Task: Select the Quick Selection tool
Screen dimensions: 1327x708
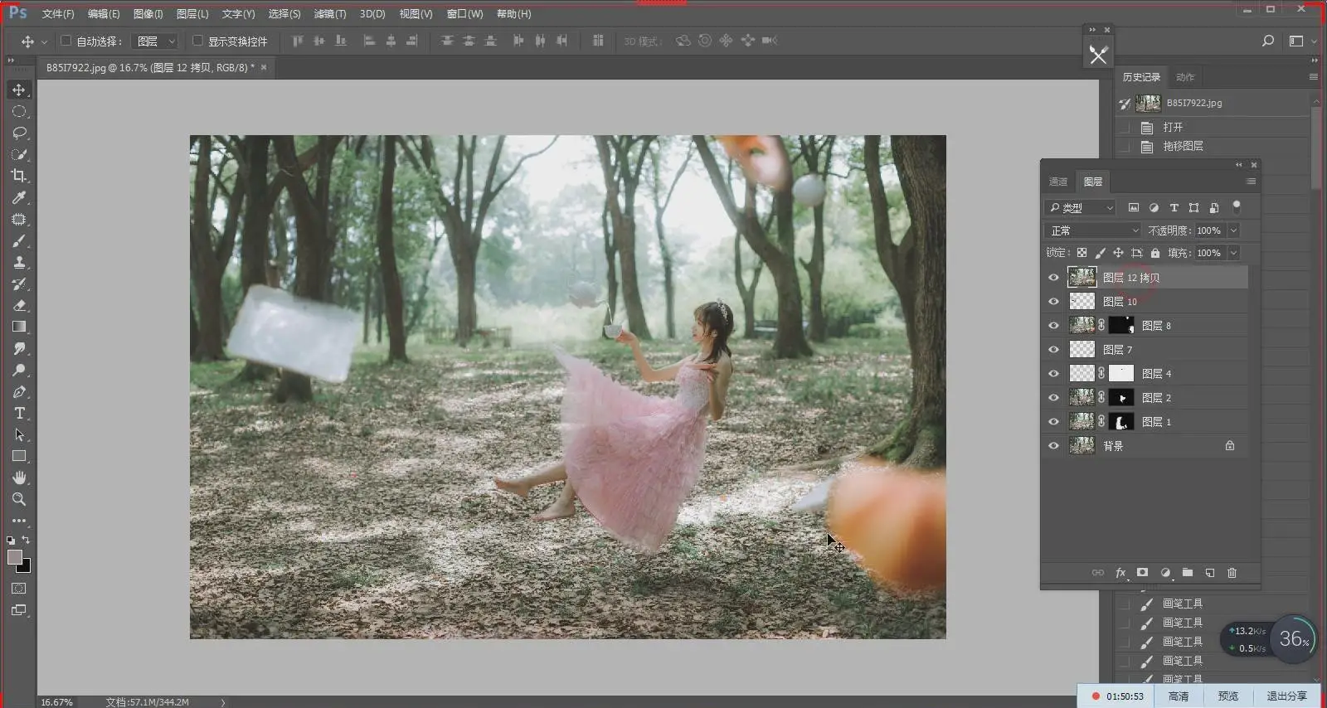Action: (x=19, y=154)
